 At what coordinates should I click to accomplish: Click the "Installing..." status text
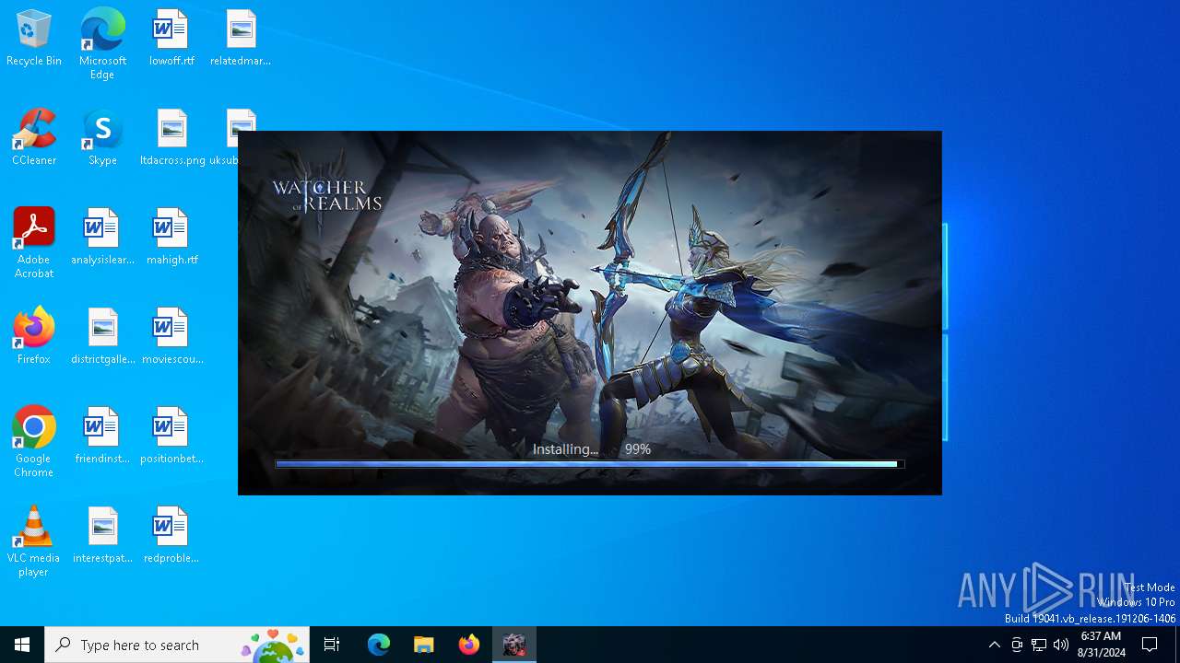(x=565, y=449)
